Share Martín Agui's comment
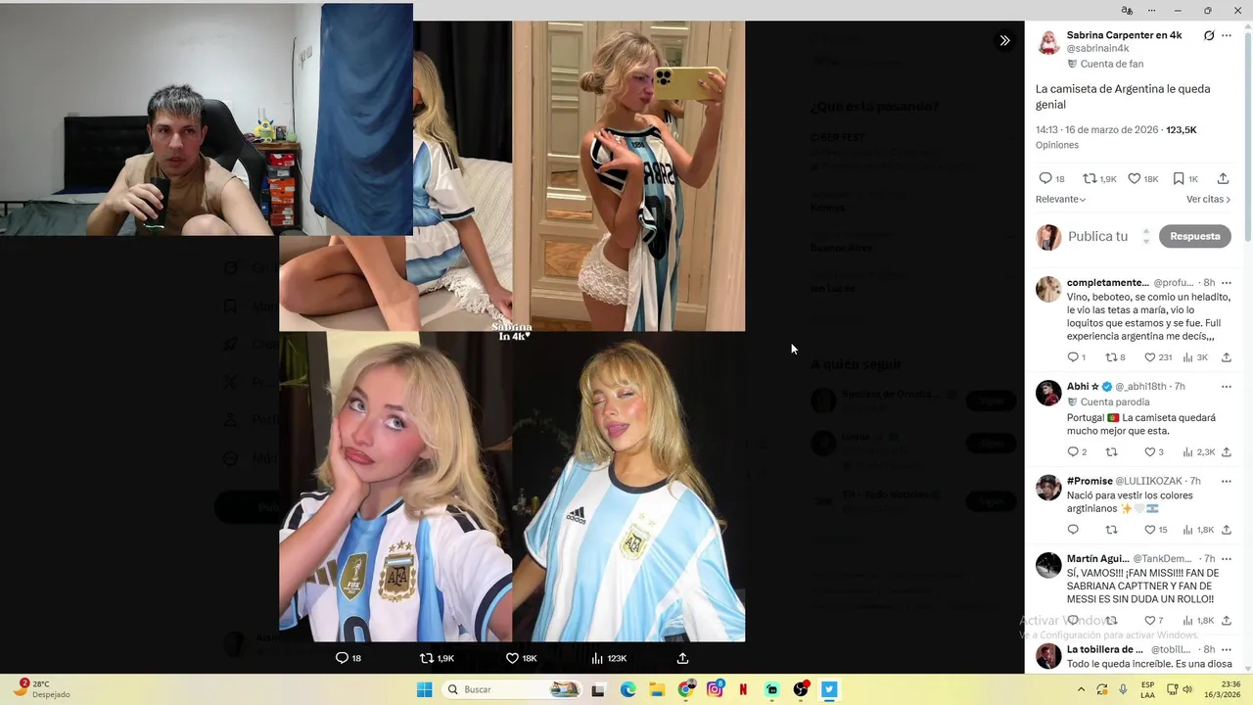This screenshot has height=705, width=1253. coord(1227,621)
